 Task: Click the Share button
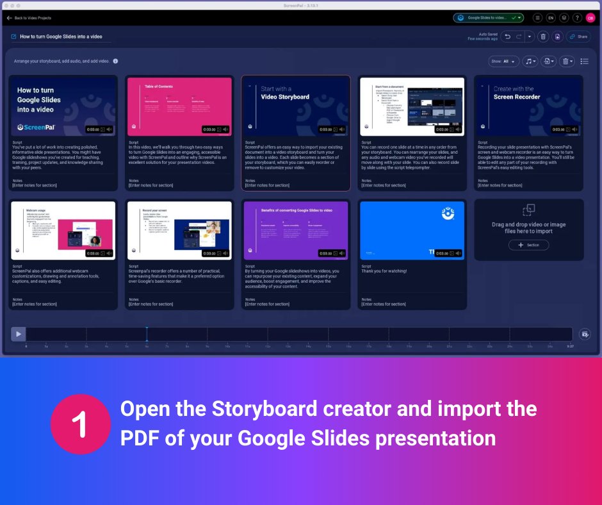pyautogui.click(x=578, y=37)
